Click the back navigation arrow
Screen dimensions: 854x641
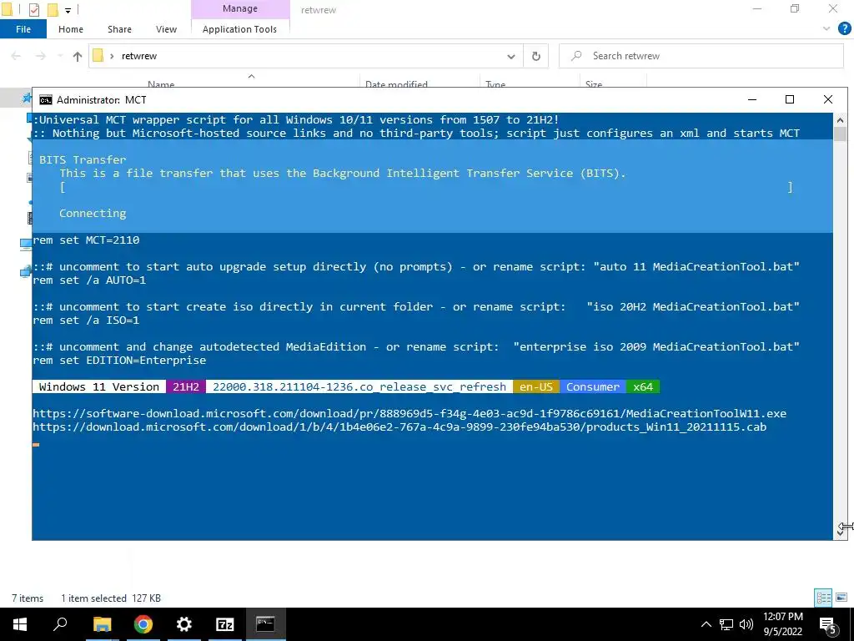[x=16, y=56]
